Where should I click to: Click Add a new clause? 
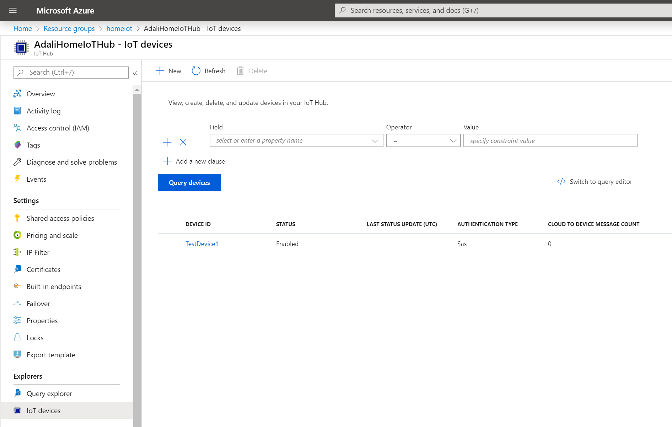point(200,161)
